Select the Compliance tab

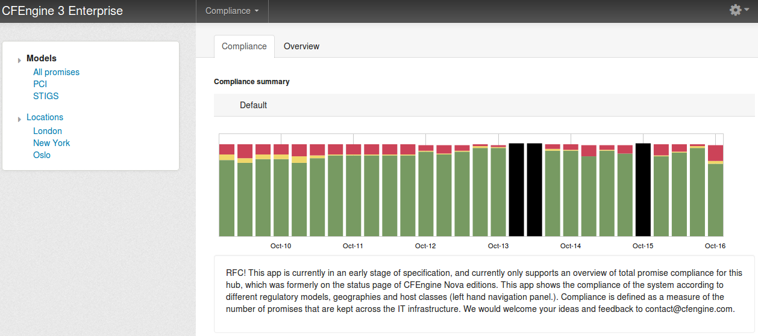pos(244,46)
